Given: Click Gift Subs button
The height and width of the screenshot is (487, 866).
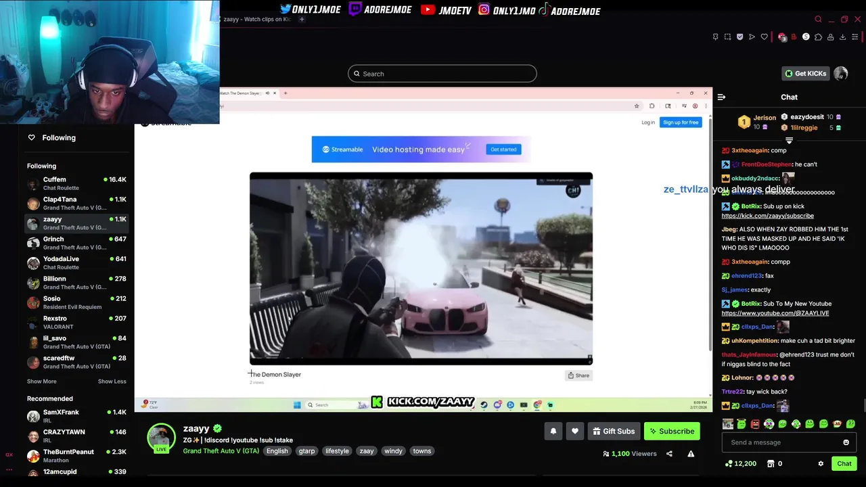Looking at the screenshot, I should coord(614,431).
